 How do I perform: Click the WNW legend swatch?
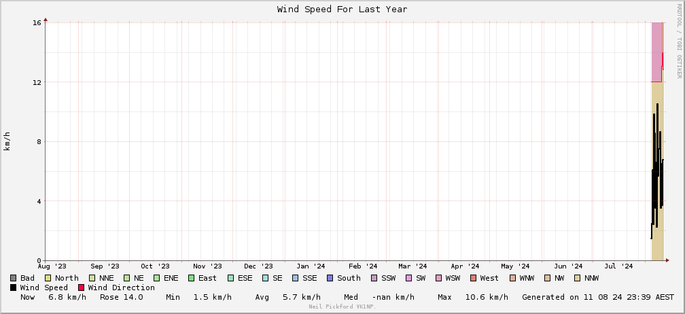coord(513,278)
